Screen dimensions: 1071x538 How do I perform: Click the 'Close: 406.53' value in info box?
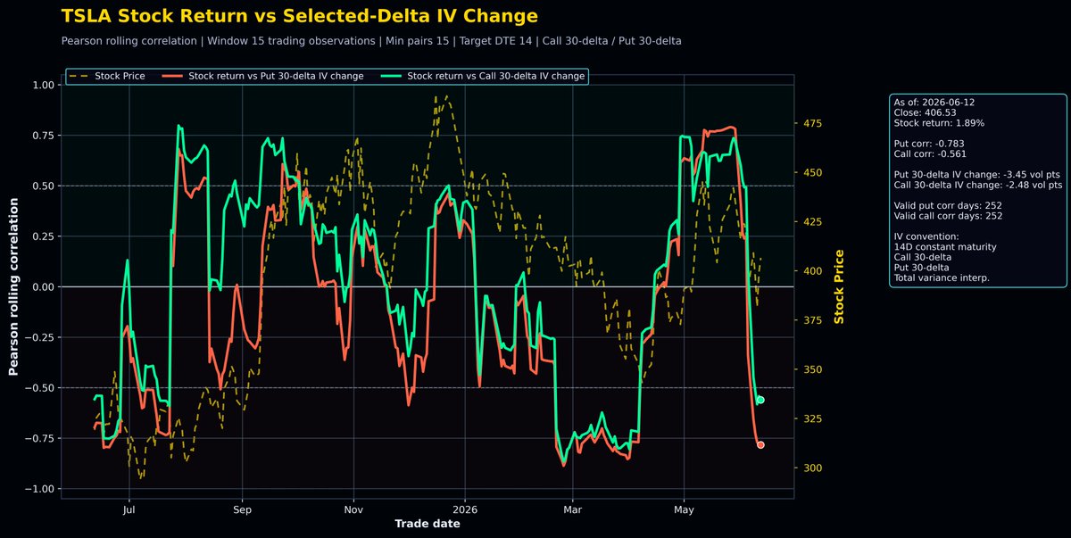924,112
